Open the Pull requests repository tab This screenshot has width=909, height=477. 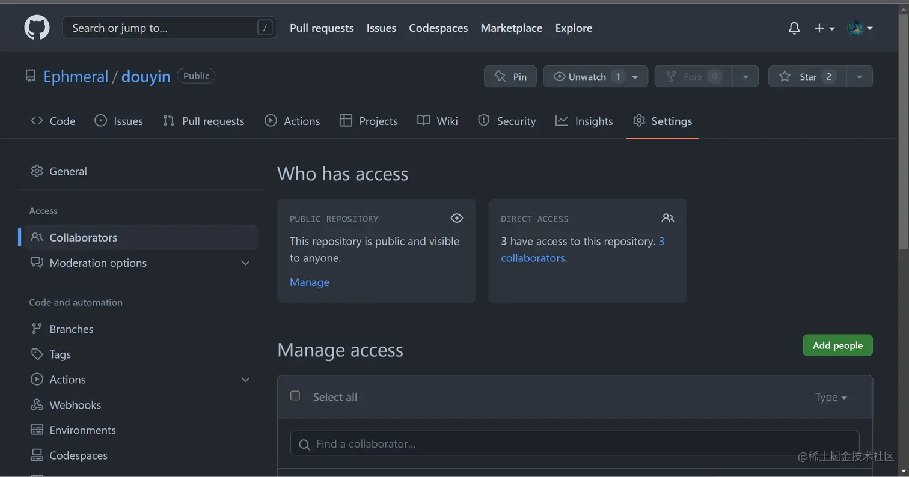pos(204,121)
